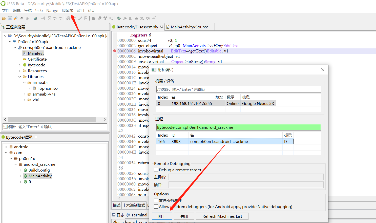Screen dimensions: 376x223
Task: Open the 编辑 menu
Action: (x=17, y=10)
